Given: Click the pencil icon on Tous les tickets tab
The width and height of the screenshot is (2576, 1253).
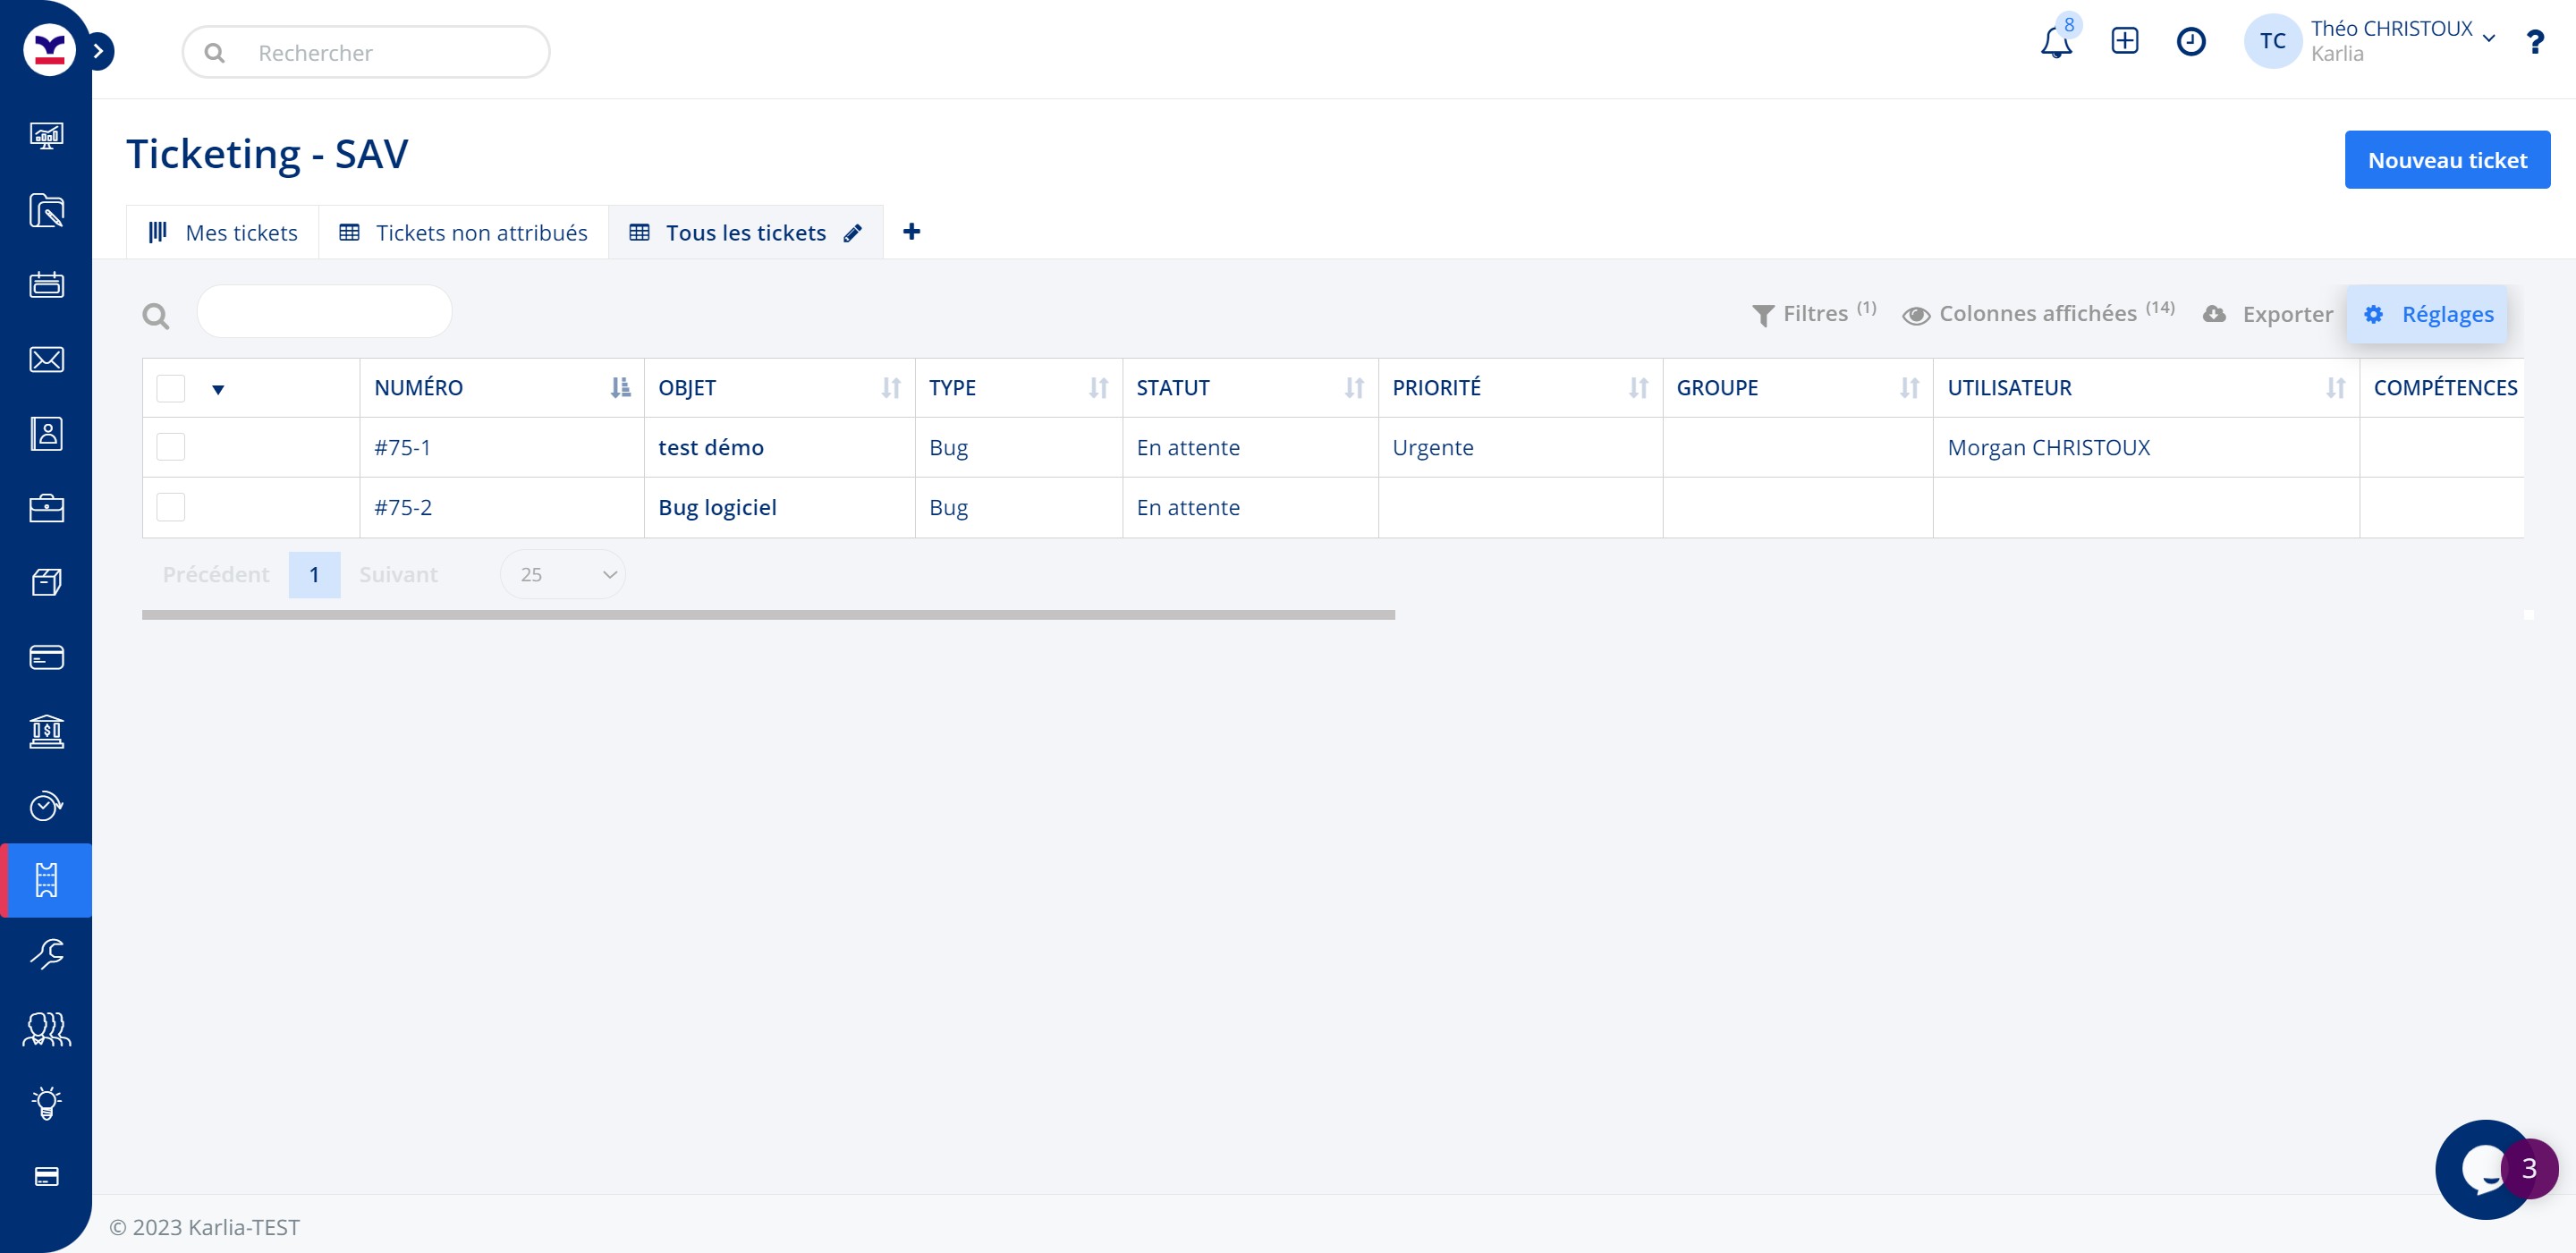Looking at the screenshot, I should click(852, 233).
